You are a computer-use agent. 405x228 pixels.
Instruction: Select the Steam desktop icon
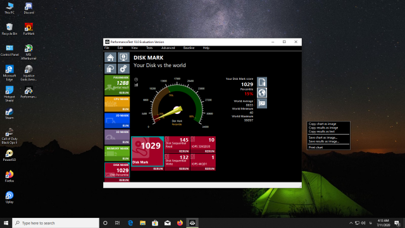(x=9, y=113)
